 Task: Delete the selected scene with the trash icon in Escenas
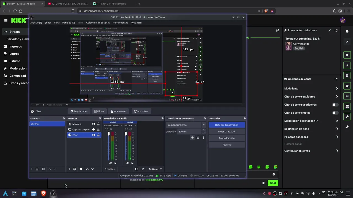37,169
